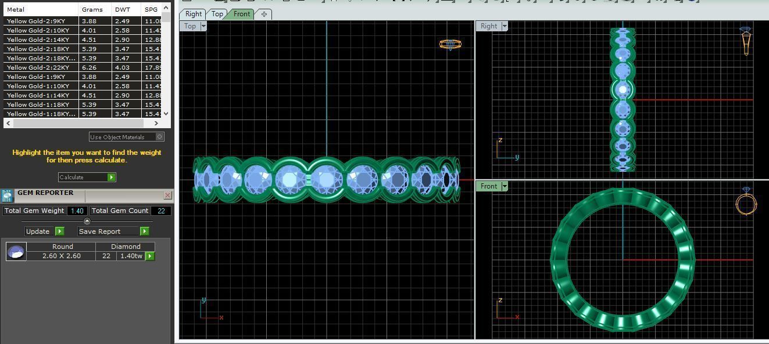Collapse the gem totals with round handle
This screenshot has width=769, height=344.
coord(87,221)
